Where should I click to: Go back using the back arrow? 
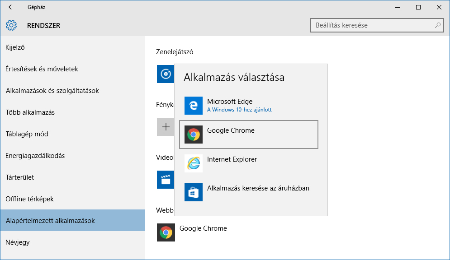[x=11, y=7]
